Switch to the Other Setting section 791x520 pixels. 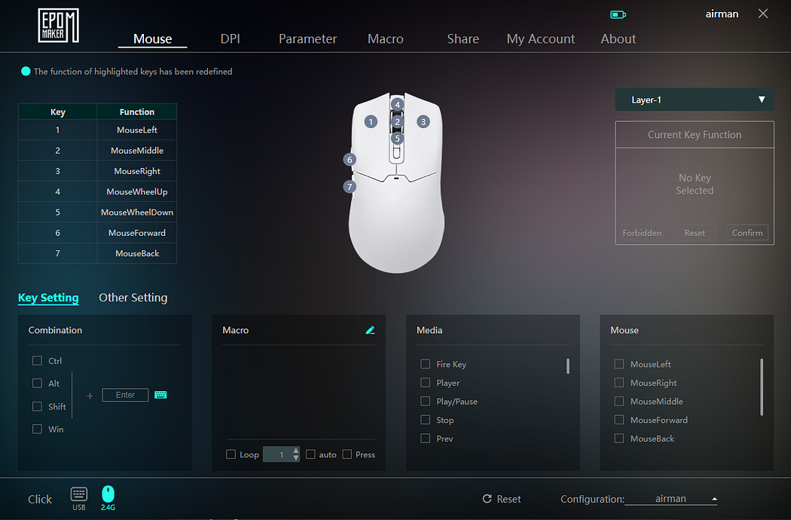click(133, 298)
